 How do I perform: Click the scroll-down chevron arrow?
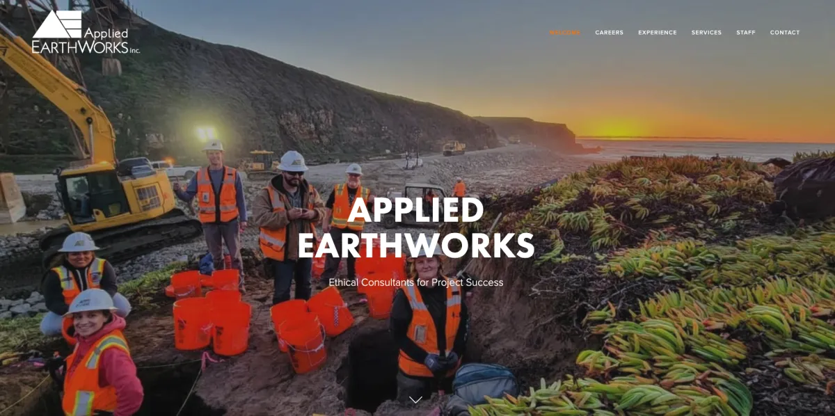(x=416, y=399)
